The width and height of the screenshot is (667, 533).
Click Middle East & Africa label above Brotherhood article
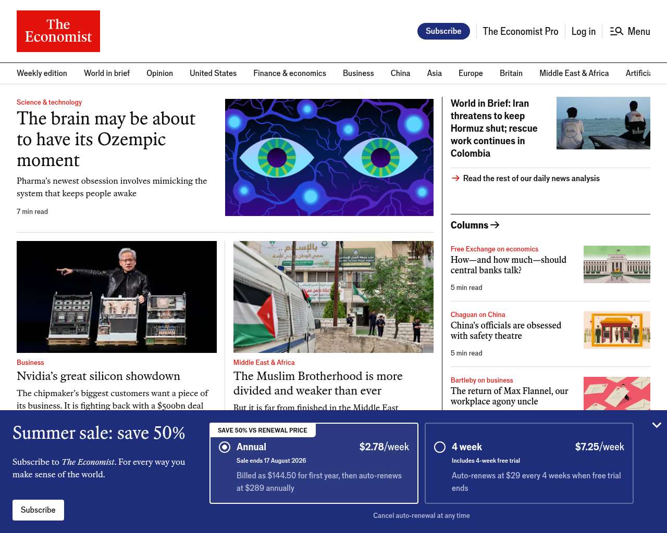[264, 363]
